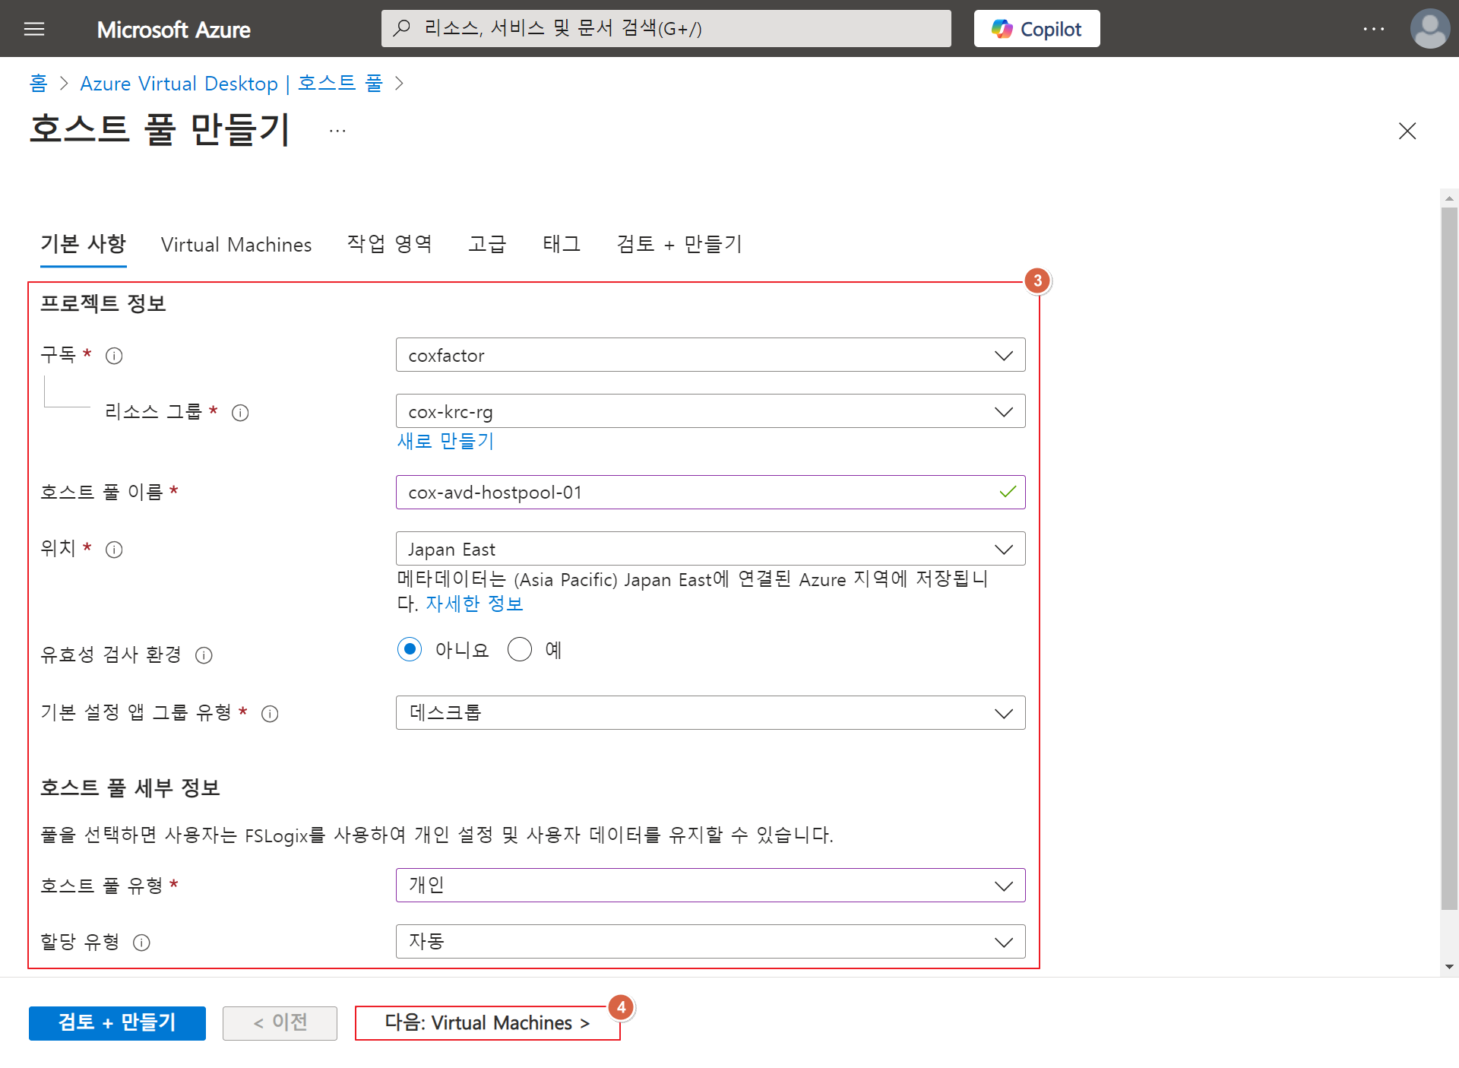Click 새로 만들기 resource group link
The height and width of the screenshot is (1068, 1459).
pos(445,441)
